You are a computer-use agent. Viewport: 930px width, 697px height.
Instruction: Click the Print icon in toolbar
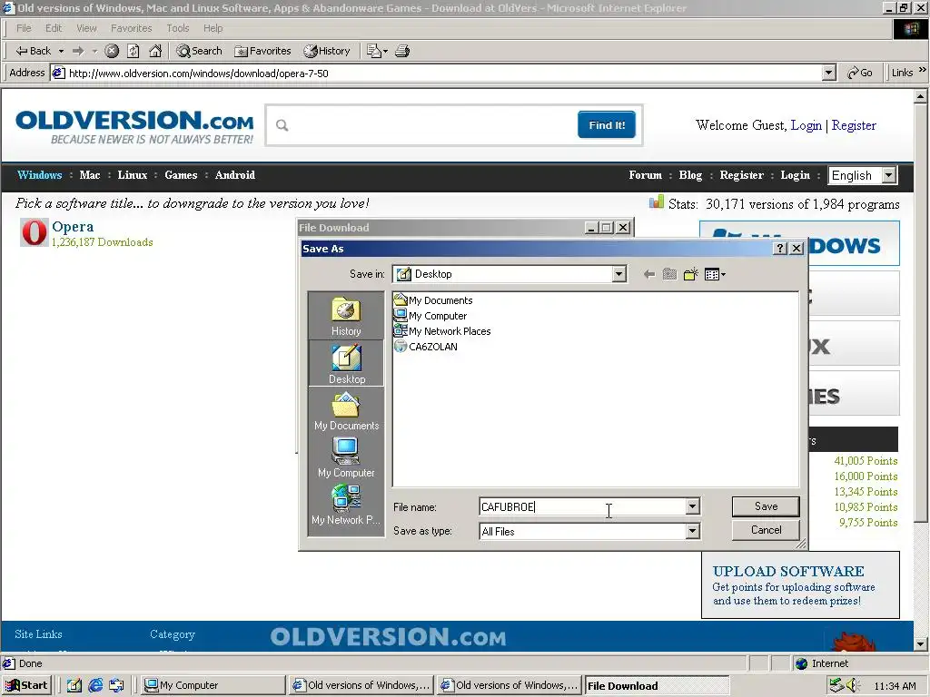(402, 51)
